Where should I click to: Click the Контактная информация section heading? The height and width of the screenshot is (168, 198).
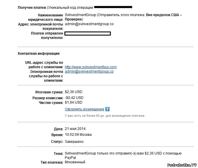[x=39, y=54]
